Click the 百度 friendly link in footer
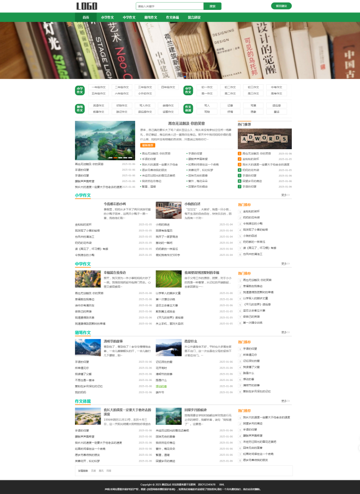 click(x=93, y=470)
